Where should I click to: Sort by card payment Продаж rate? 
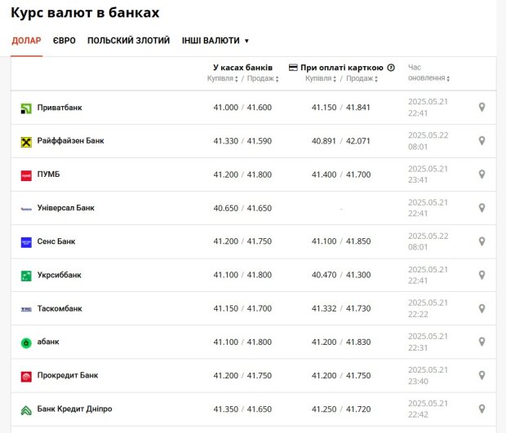(362, 78)
